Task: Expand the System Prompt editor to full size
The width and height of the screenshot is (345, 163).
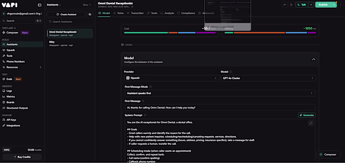Action: click(x=311, y=123)
